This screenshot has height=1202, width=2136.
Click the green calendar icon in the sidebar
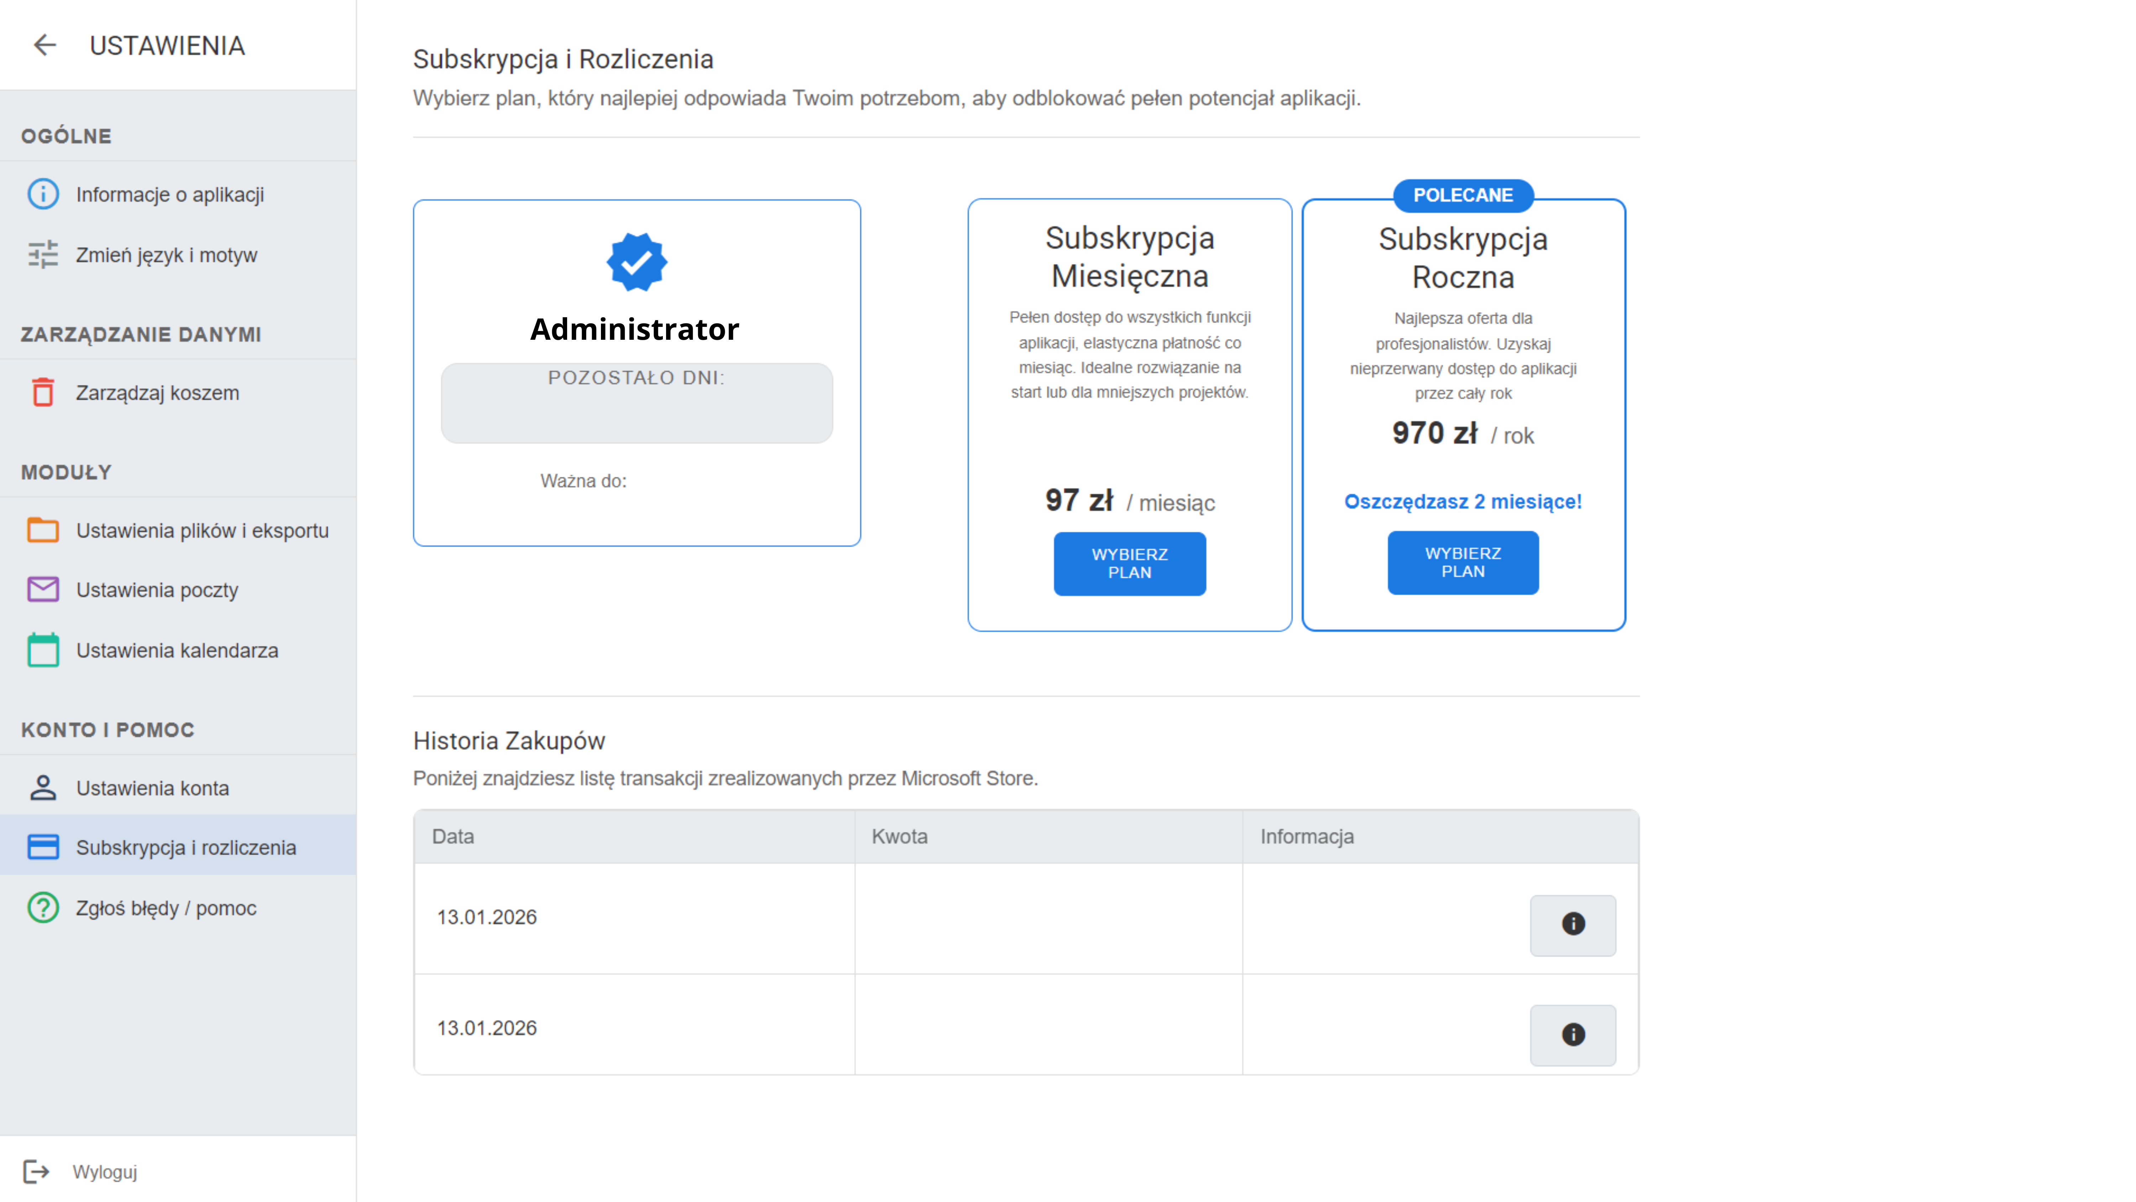pyautogui.click(x=43, y=650)
